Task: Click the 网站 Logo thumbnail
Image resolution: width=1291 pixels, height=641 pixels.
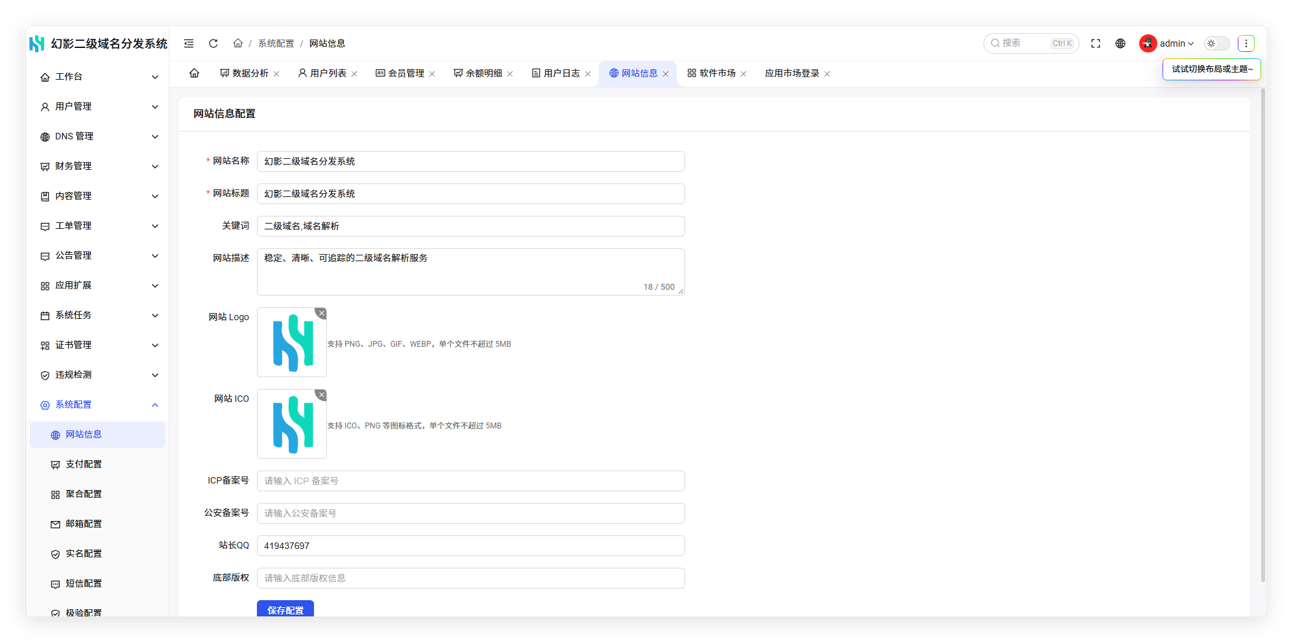Action: [x=292, y=342]
